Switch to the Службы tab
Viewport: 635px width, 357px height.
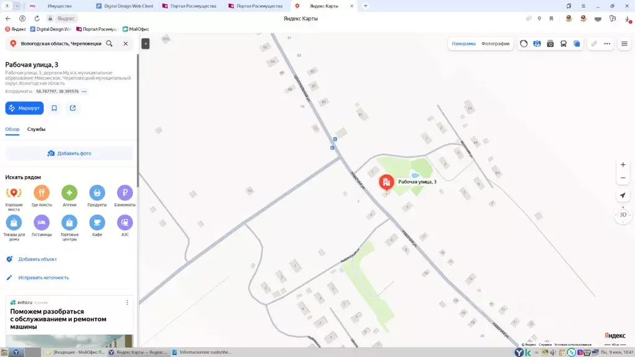(x=37, y=129)
